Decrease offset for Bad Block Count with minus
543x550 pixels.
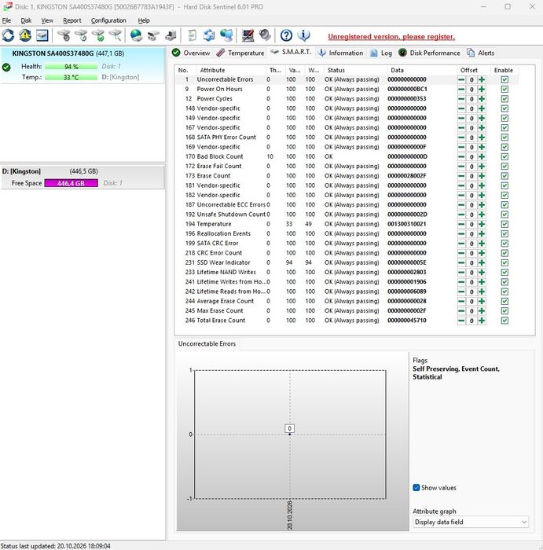461,157
